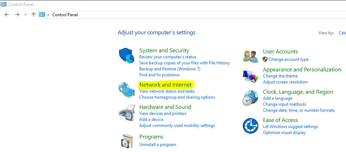The image size is (346, 152).
Task: Click Adjust screen resolution link
Action: coord(285,82)
